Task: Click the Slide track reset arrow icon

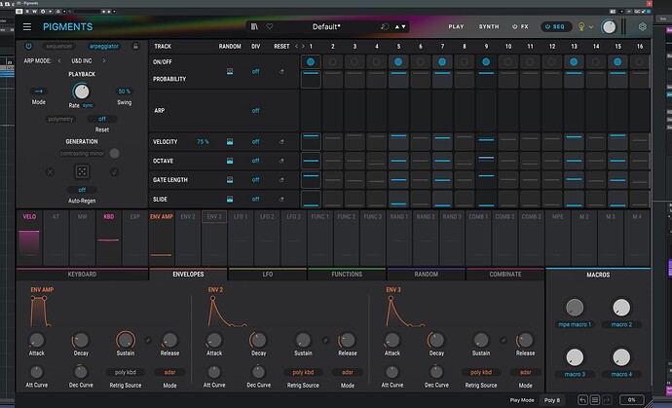Action: click(x=281, y=200)
